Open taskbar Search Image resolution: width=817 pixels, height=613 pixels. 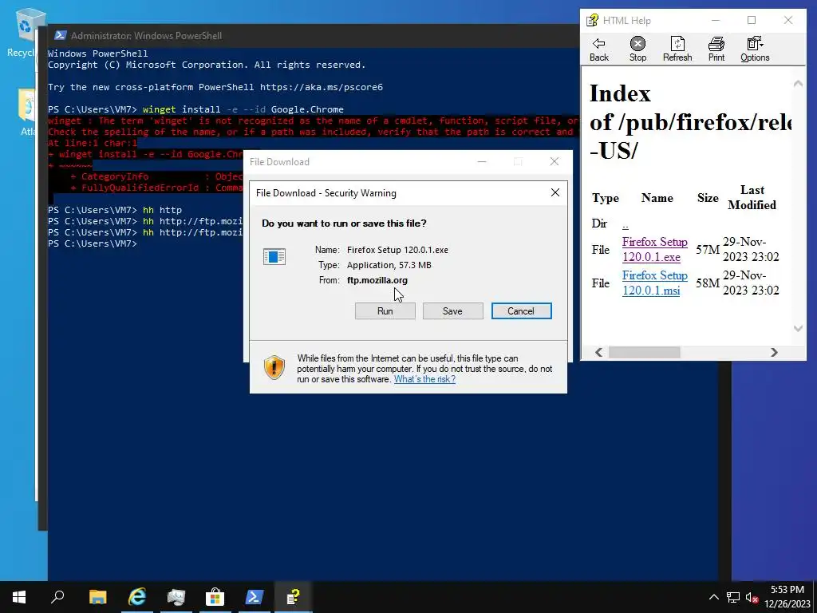coord(57,597)
